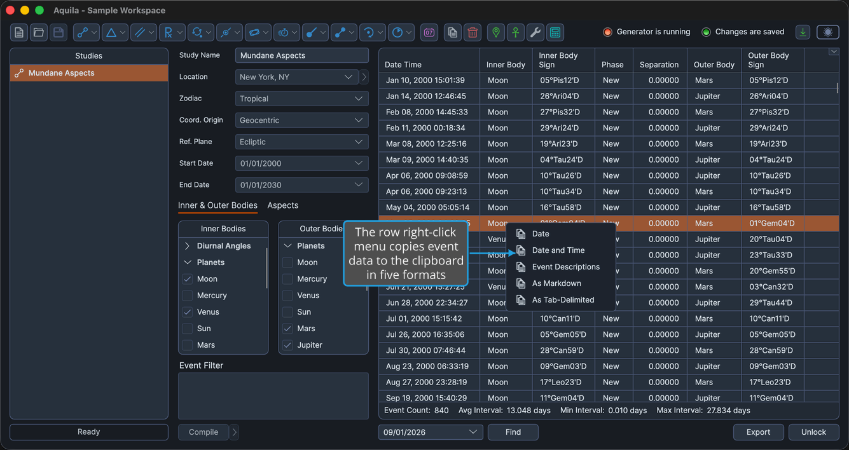
Task: Open the Zodiac Tropical dropdown
Action: pos(301,99)
